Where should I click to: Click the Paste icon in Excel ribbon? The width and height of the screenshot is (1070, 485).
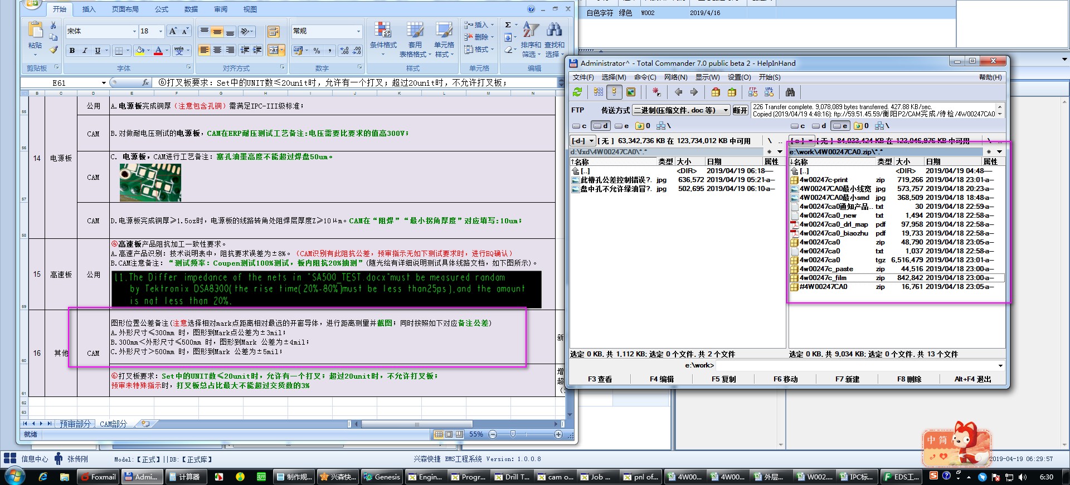click(35, 31)
